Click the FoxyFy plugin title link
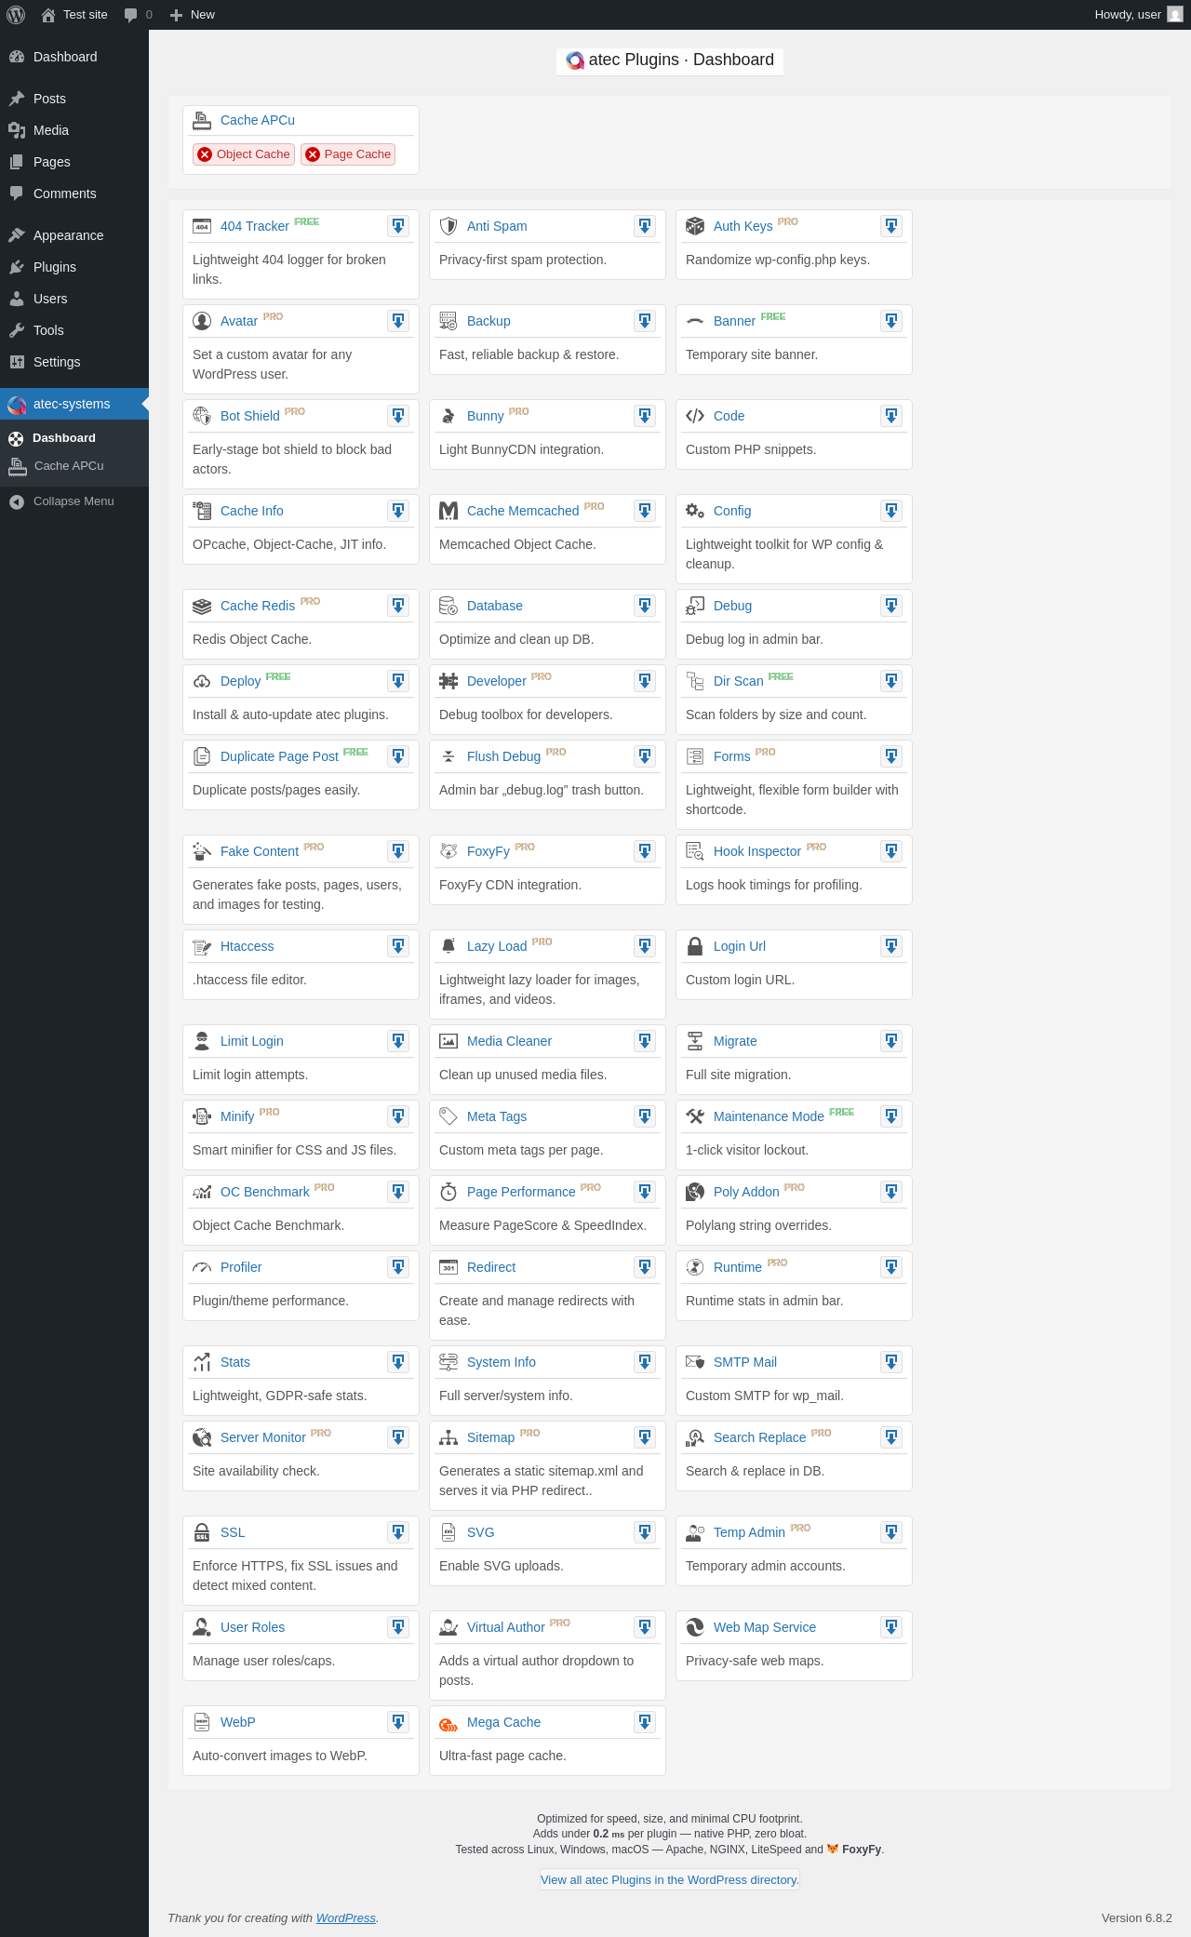This screenshot has width=1191, height=1937. (488, 851)
